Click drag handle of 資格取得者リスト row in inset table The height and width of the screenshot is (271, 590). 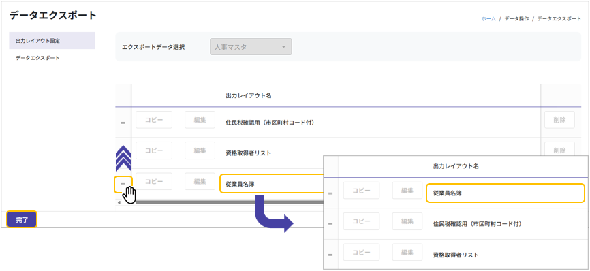pos(330,255)
